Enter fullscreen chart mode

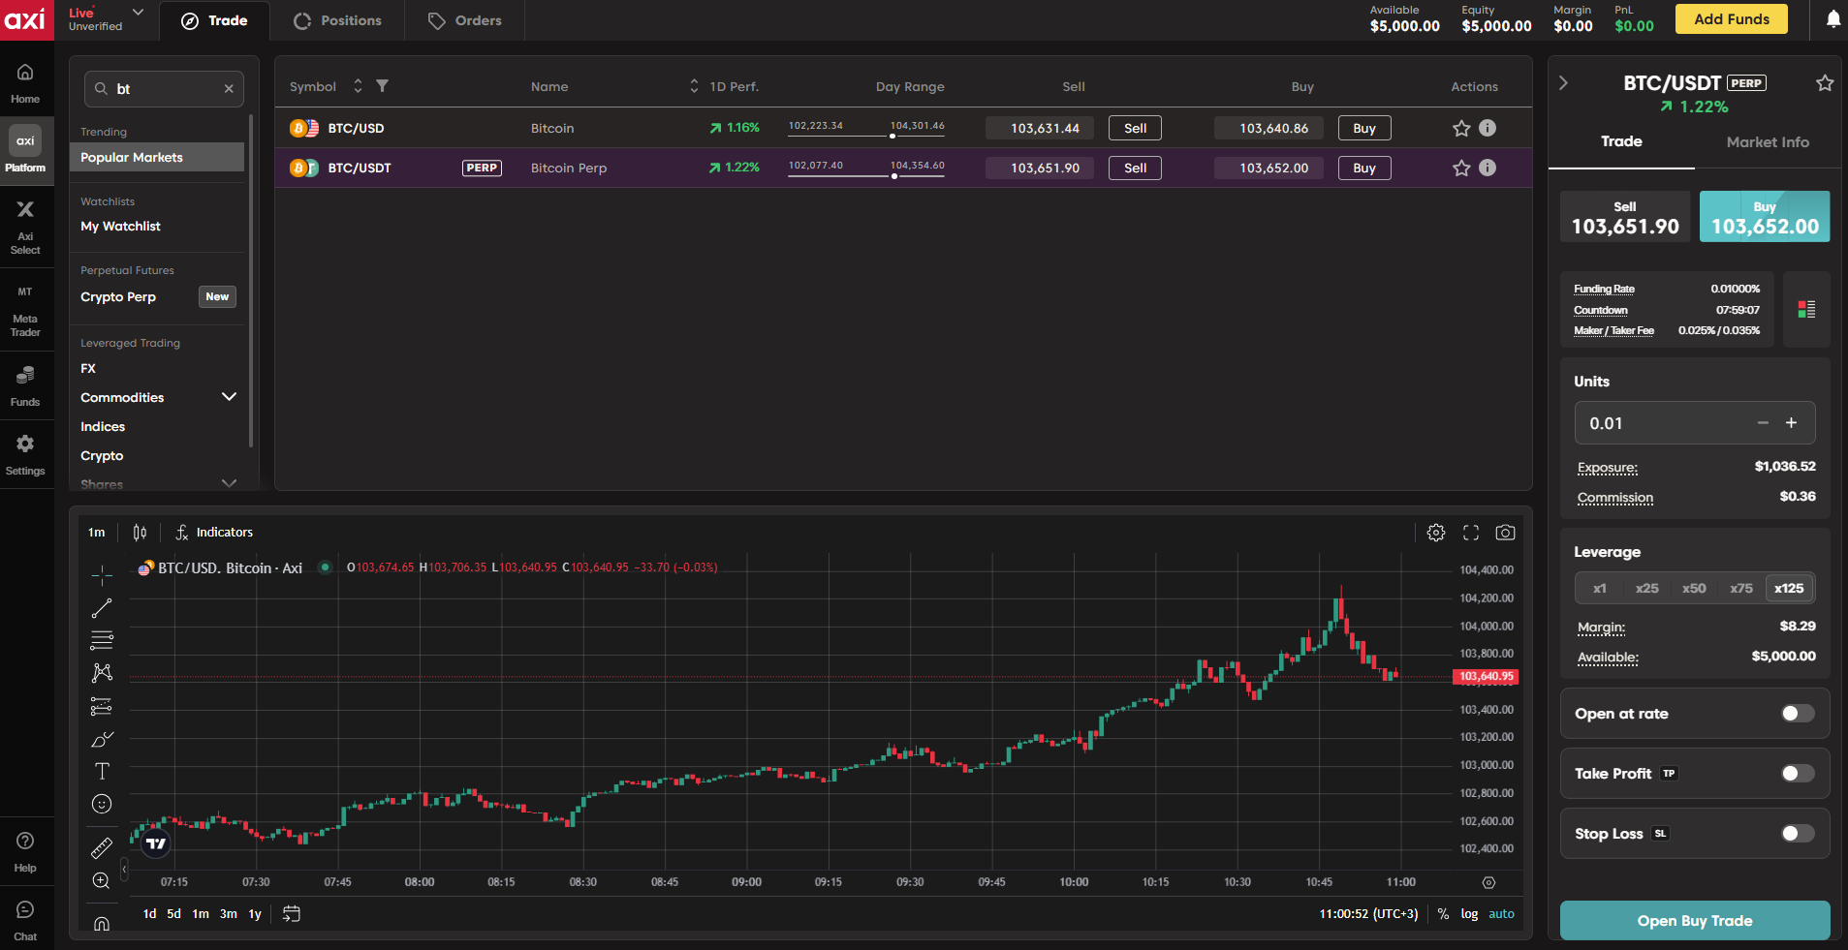tap(1471, 533)
